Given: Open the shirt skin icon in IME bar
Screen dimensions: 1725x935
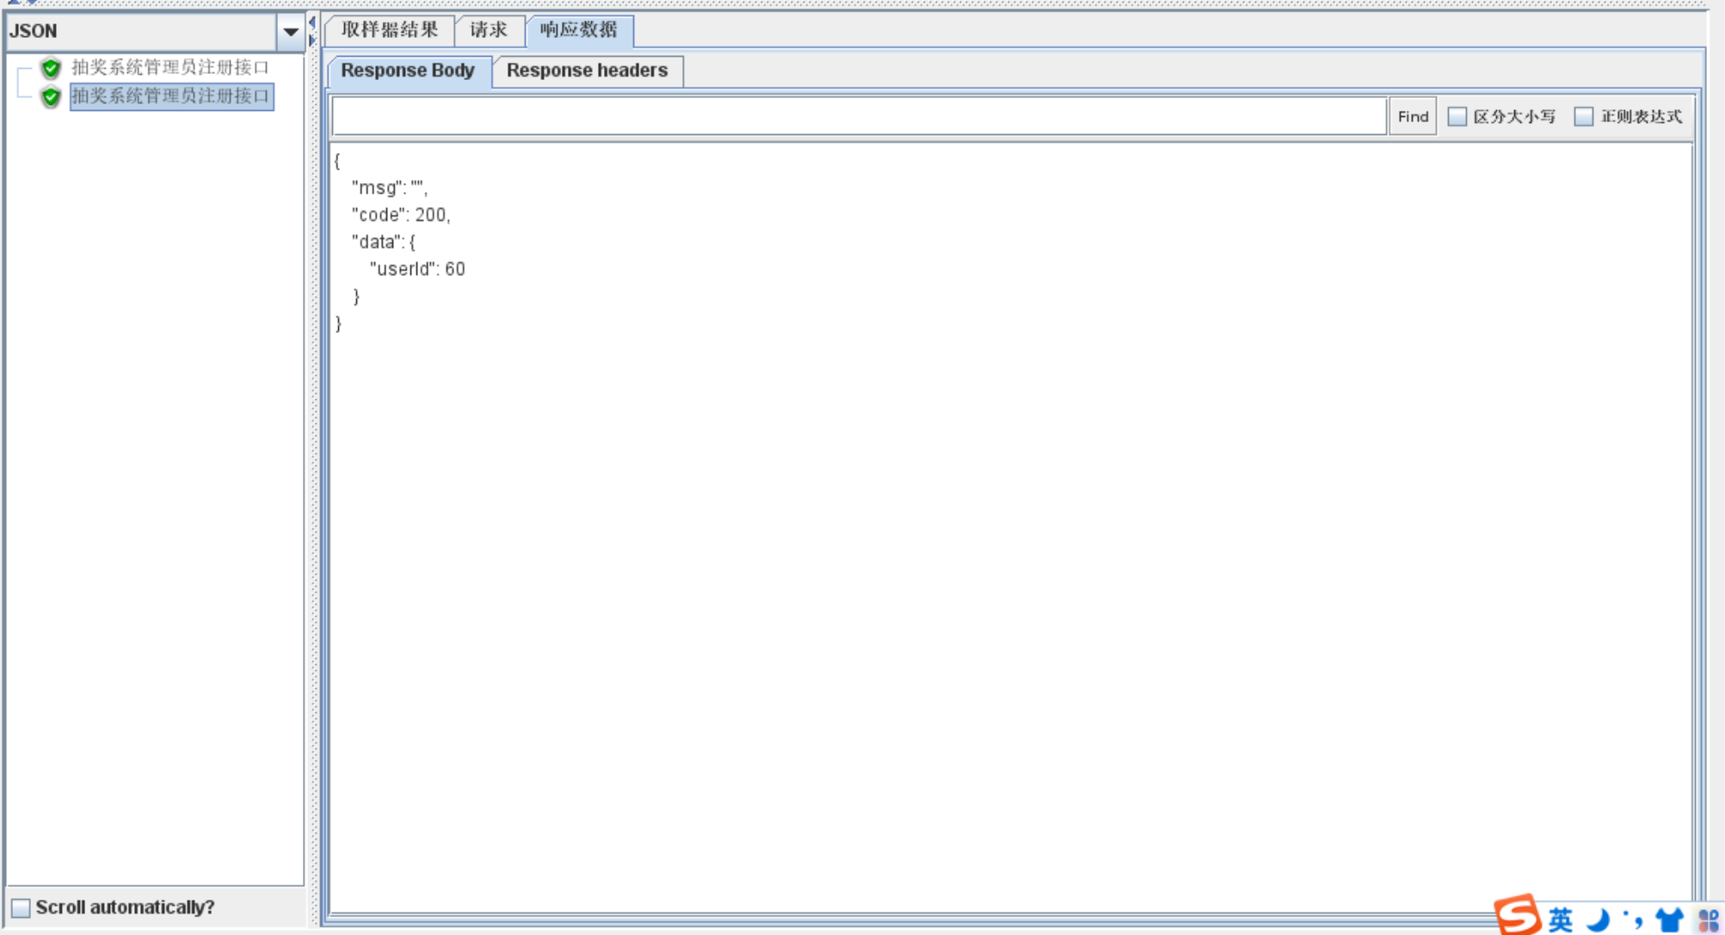Looking at the screenshot, I should pos(1669,920).
